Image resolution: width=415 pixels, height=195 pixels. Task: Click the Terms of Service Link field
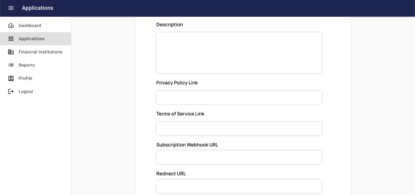[x=239, y=129]
